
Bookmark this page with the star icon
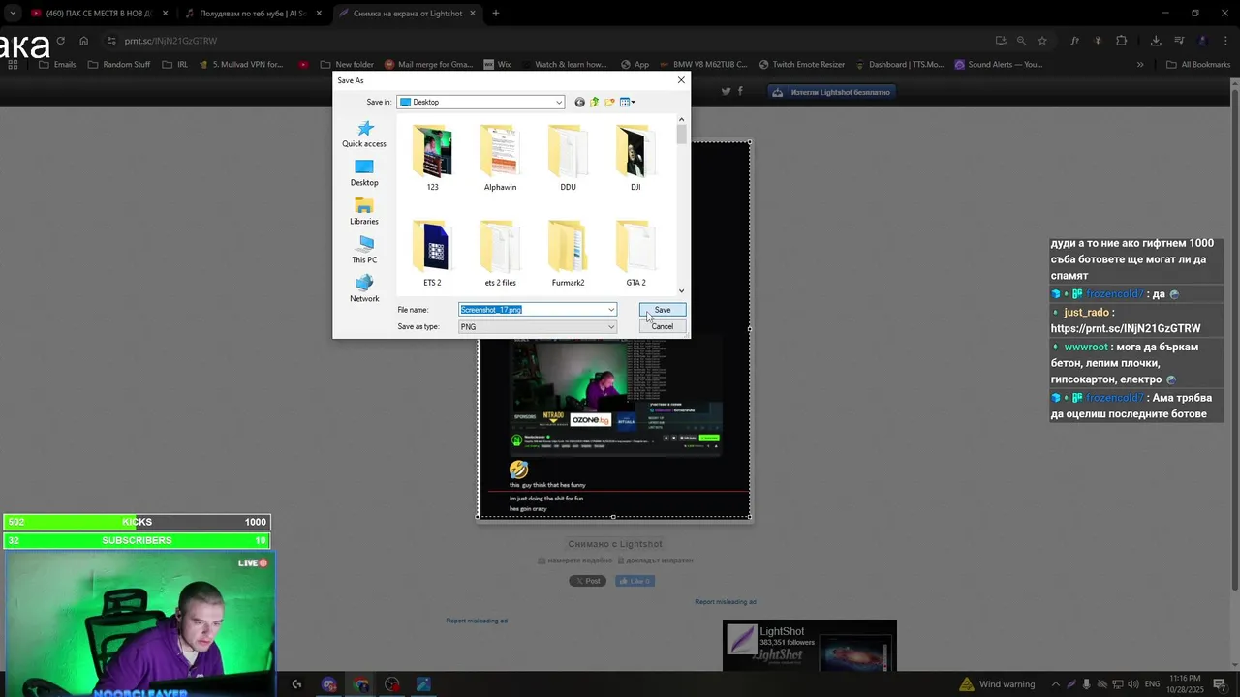point(1042,41)
